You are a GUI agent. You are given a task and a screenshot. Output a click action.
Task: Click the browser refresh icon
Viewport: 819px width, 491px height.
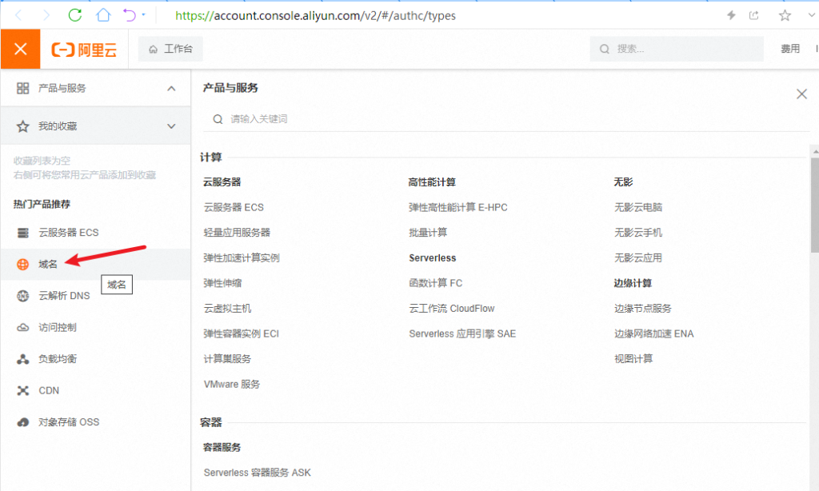75,15
